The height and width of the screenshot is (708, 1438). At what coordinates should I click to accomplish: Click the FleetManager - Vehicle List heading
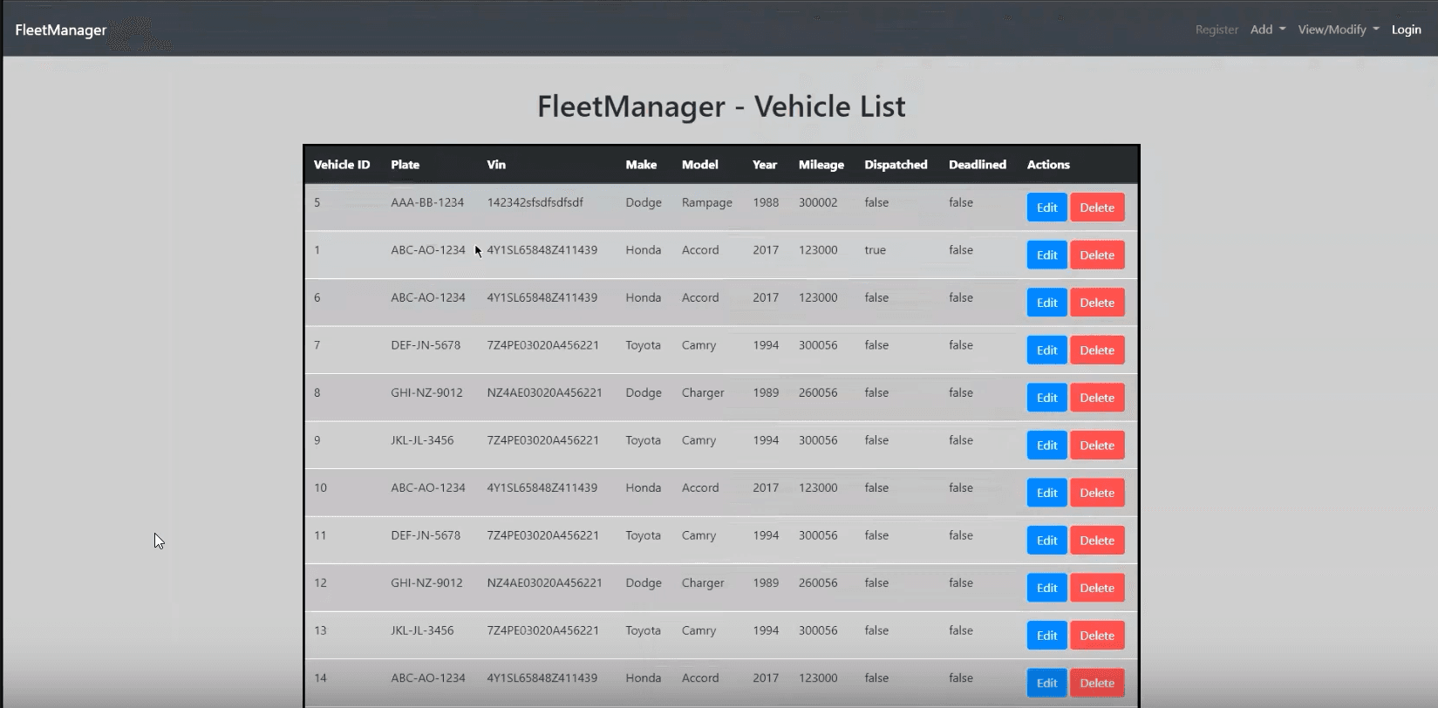tap(721, 106)
